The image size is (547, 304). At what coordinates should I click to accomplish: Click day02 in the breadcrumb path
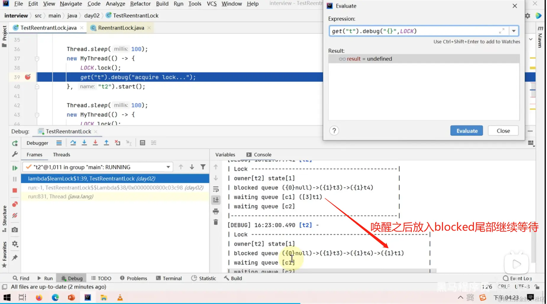(x=92, y=16)
